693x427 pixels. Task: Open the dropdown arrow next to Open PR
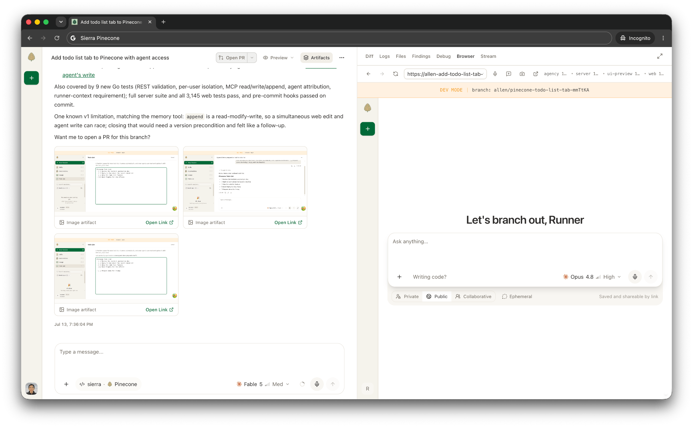pos(252,58)
